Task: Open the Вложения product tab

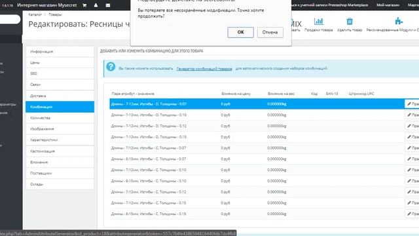Action: (60, 162)
